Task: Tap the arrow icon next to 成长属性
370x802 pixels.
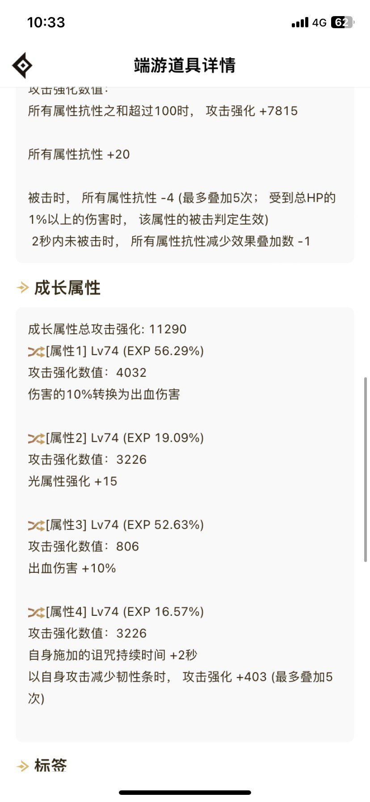Action: pyautogui.click(x=22, y=287)
